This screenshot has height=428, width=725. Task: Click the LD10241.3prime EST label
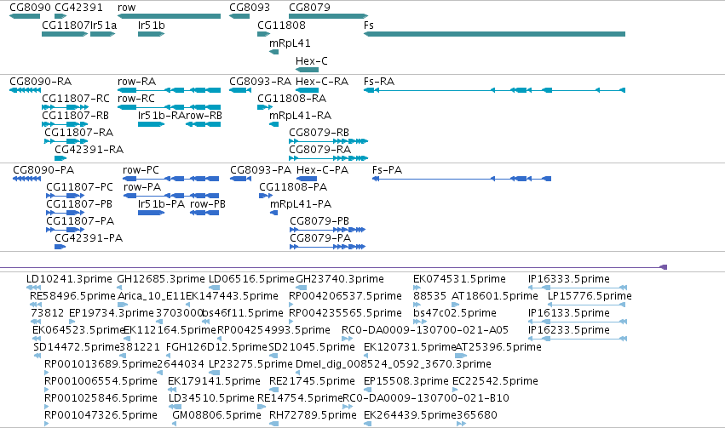(69, 279)
